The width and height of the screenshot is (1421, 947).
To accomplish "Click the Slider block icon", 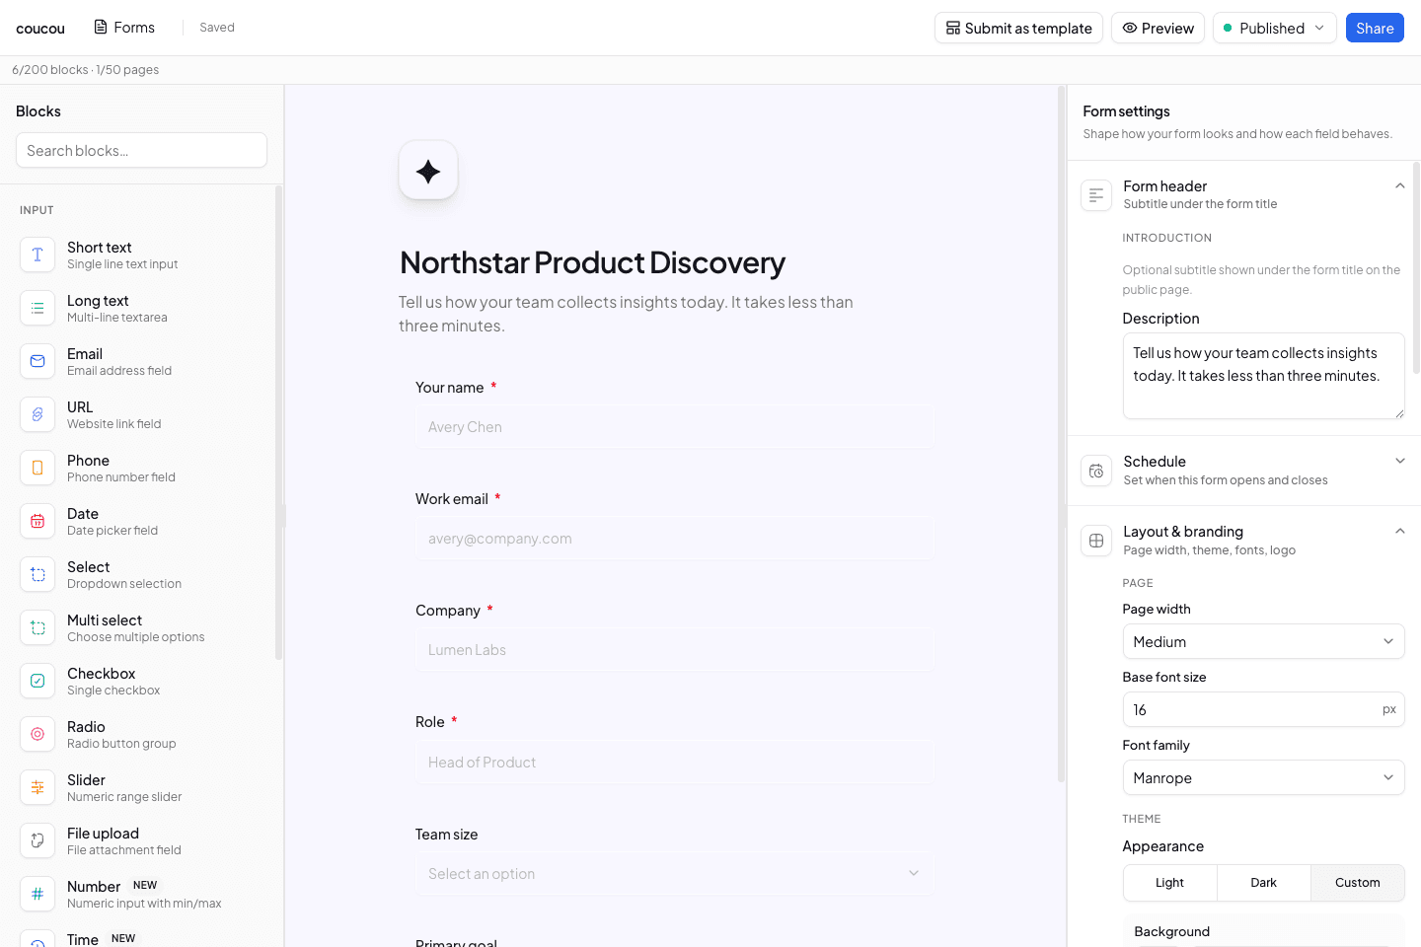I will tap(37, 787).
